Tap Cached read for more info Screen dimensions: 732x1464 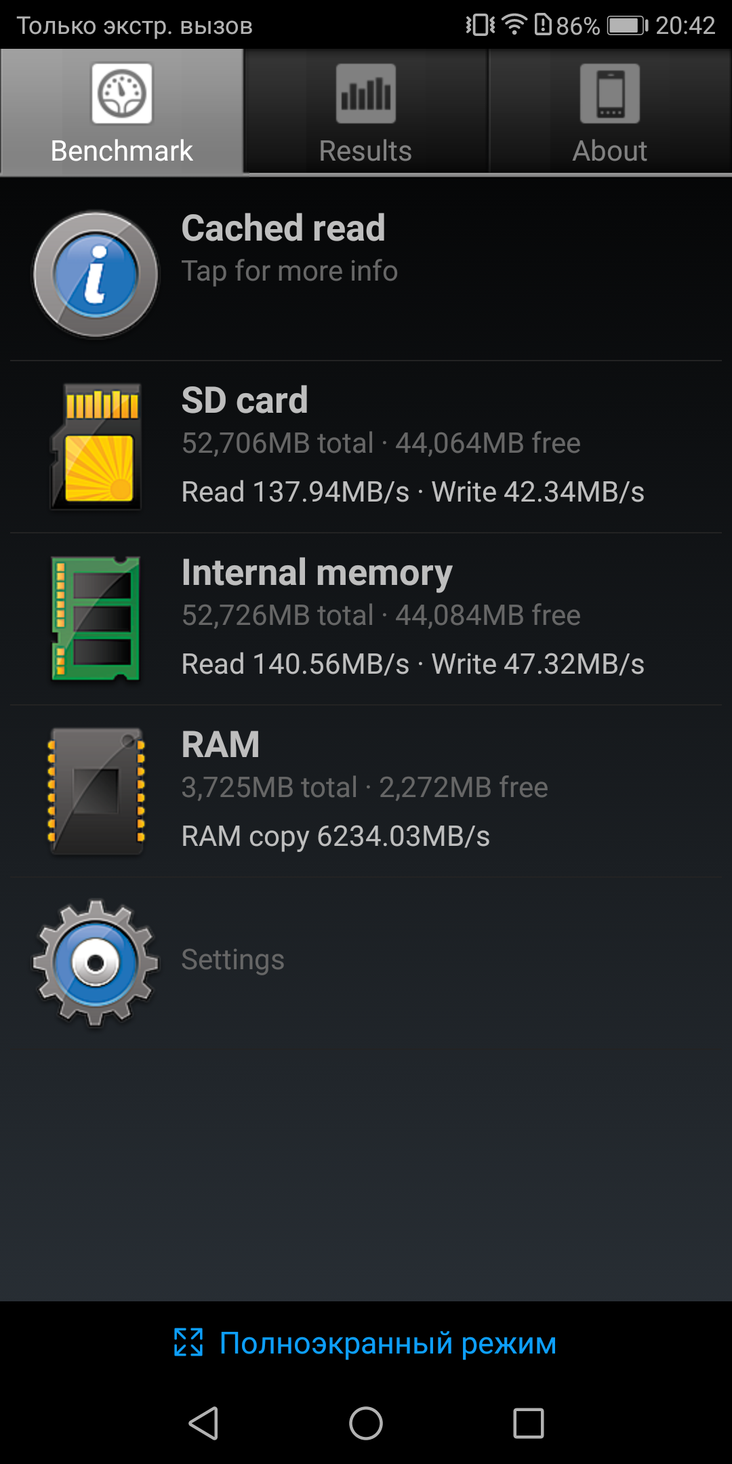366,274
